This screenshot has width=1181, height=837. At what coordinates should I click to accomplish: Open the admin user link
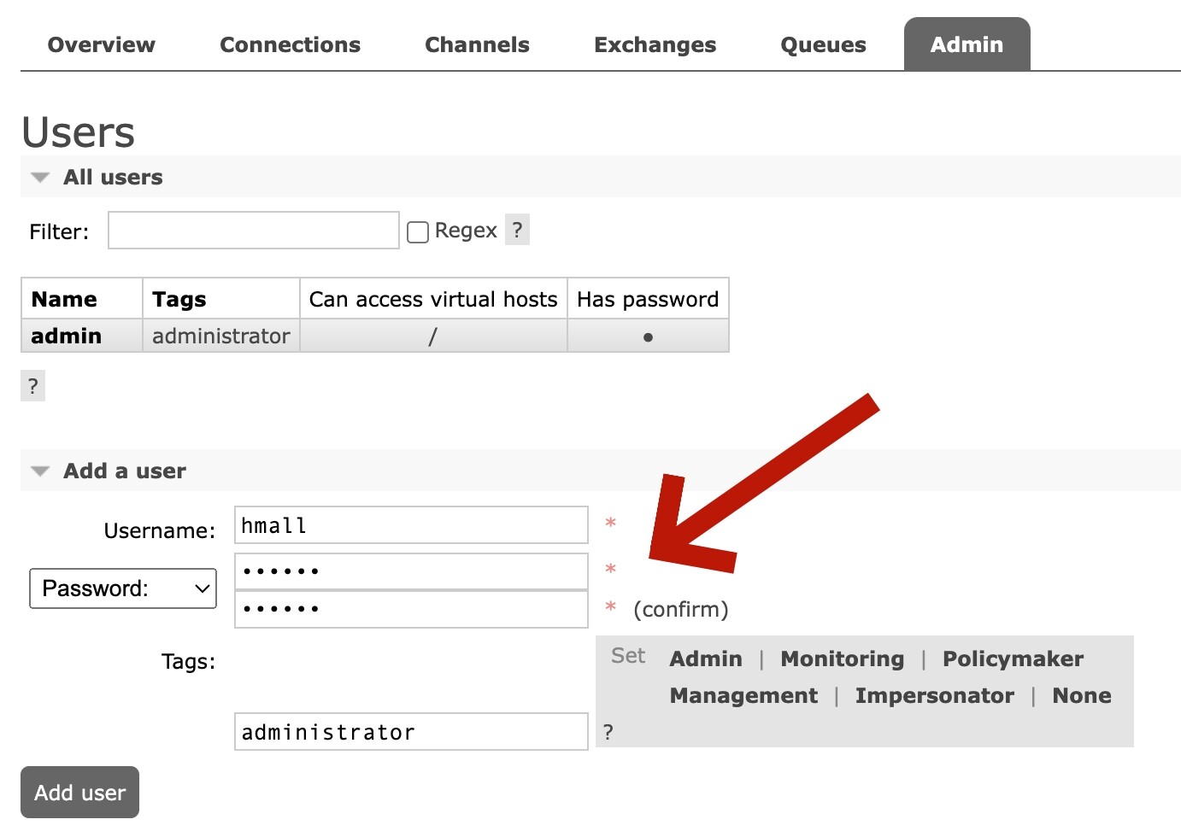click(67, 336)
